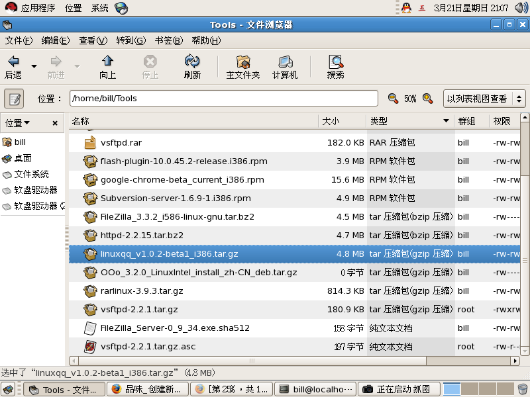
Task: Click the vertical scrollbar up arrow
Action: tap(525, 117)
